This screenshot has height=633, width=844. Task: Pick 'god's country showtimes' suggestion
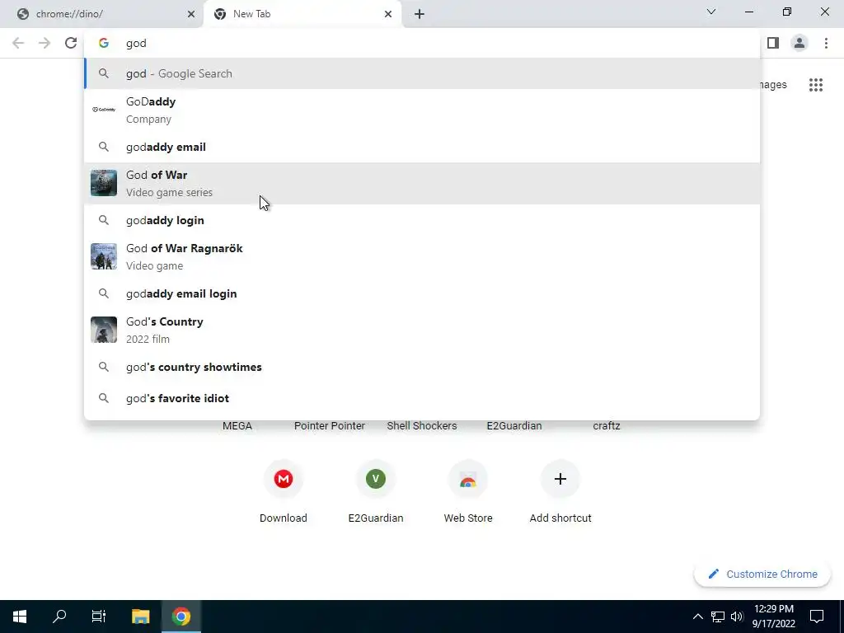pyautogui.click(x=422, y=367)
